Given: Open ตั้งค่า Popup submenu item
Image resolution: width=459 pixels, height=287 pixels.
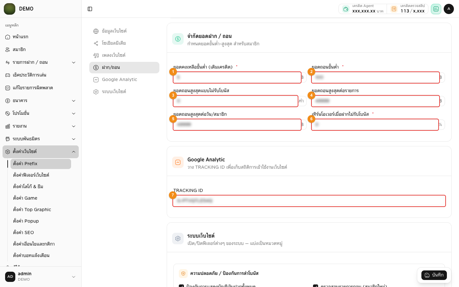Looking at the screenshot, I should click(41, 221).
